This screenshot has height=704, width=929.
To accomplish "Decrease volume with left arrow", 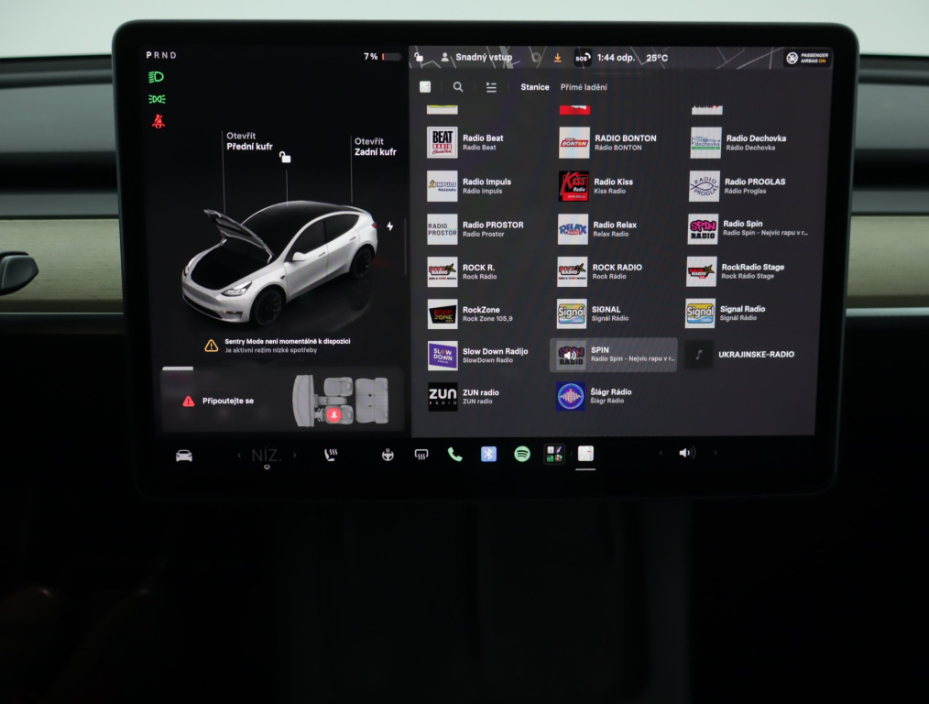I will 661,454.
